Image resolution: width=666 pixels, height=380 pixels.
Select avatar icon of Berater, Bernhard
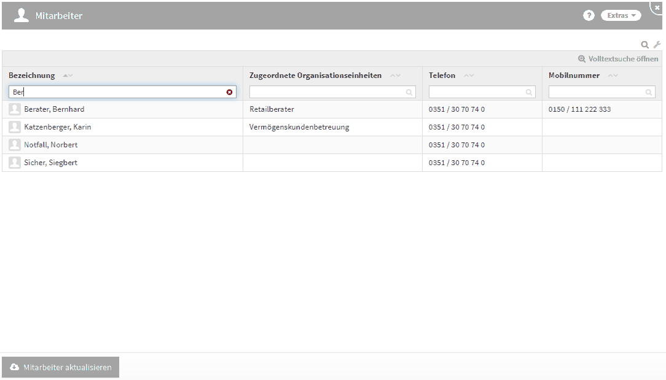15,109
